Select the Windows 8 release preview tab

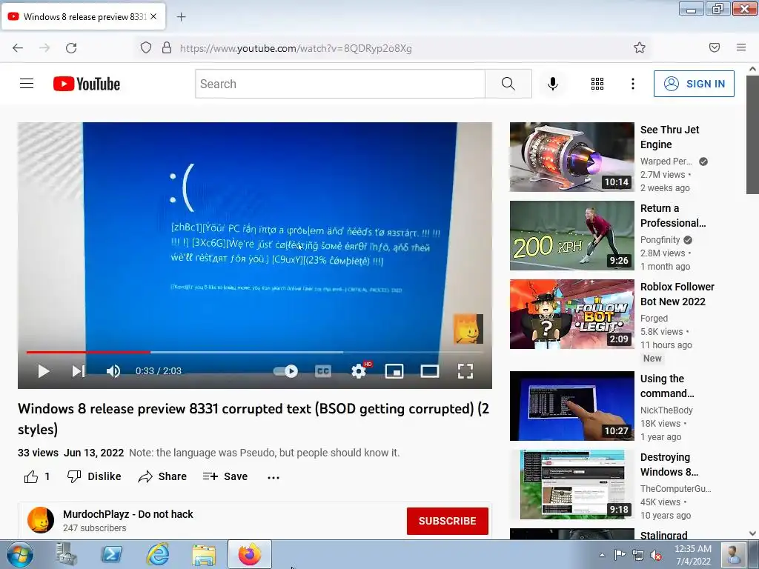click(x=84, y=17)
